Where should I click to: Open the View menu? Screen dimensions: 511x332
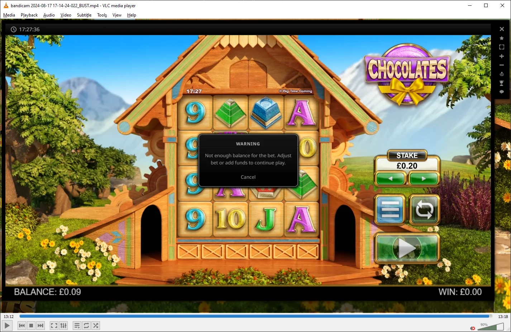[117, 15]
